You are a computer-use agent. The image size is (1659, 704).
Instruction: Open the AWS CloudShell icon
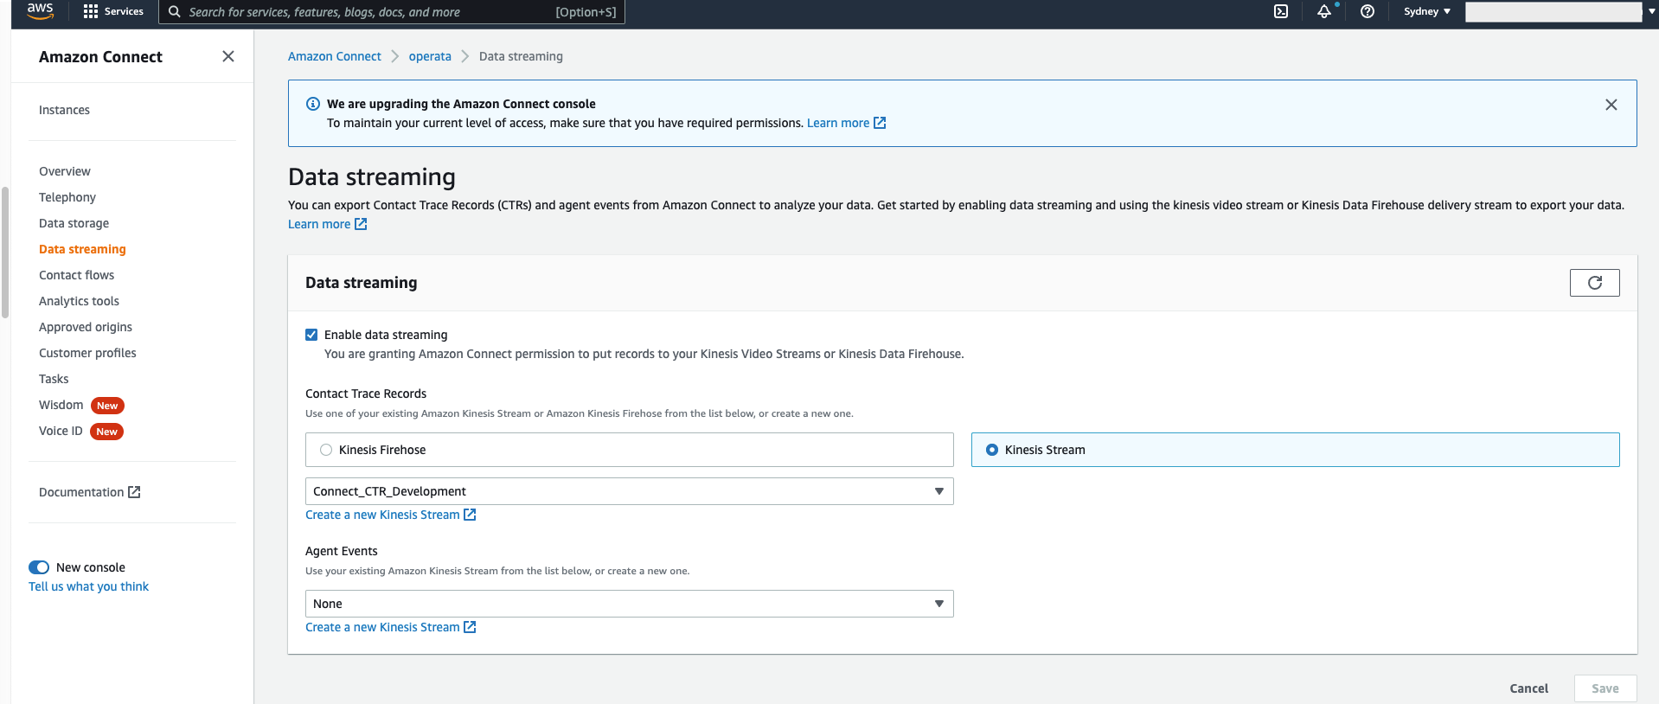[1281, 11]
